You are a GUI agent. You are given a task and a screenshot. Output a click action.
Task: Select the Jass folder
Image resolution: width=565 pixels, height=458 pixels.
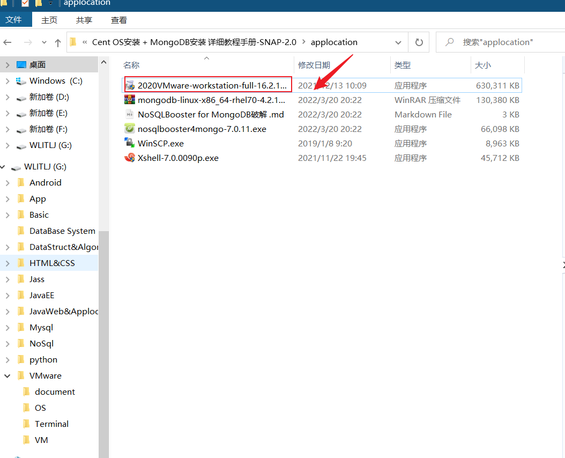tap(37, 279)
